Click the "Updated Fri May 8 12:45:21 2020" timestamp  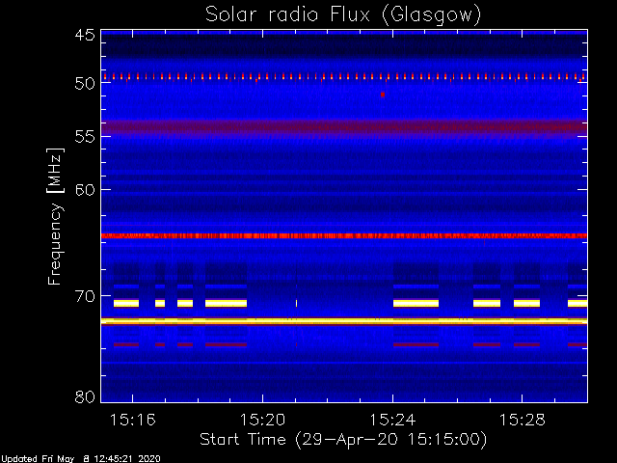(80, 459)
